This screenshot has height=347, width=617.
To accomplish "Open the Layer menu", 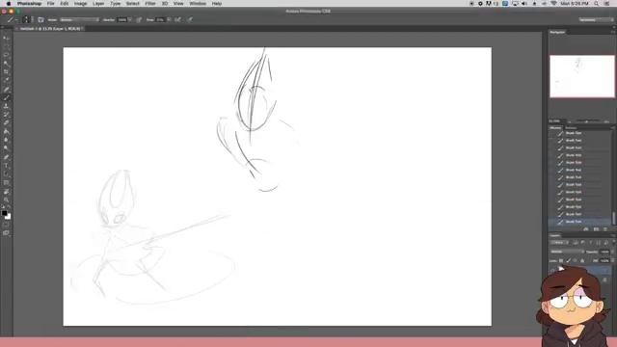I will click(x=98, y=4).
